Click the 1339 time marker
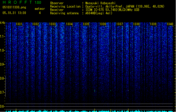Viewport: 176px width, 112px height. pyautogui.click(x=153, y=24)
